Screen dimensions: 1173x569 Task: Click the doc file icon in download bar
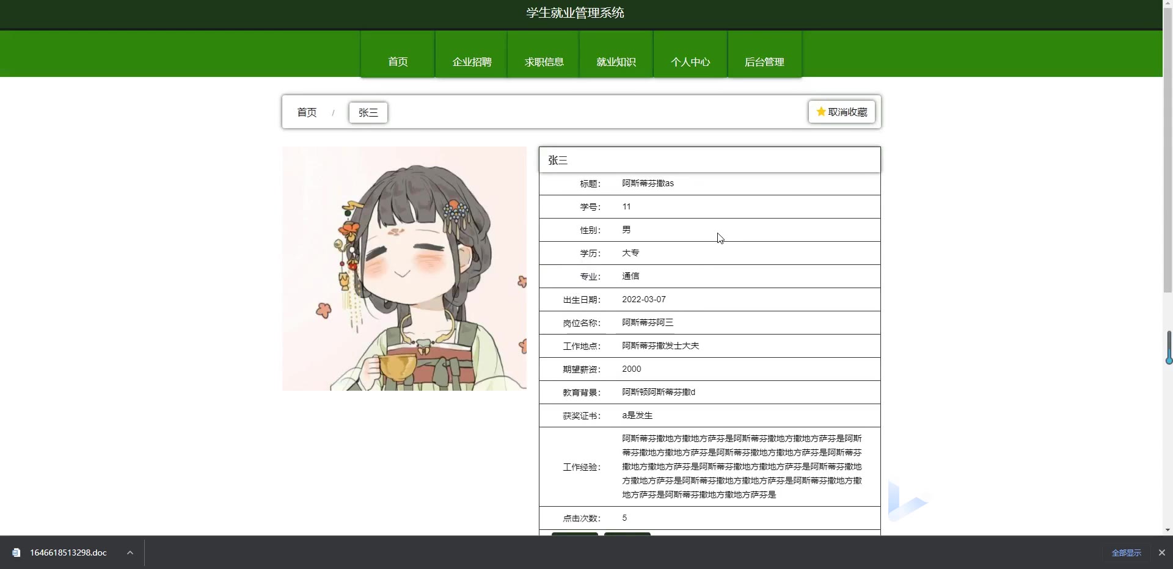coord(16,553)
